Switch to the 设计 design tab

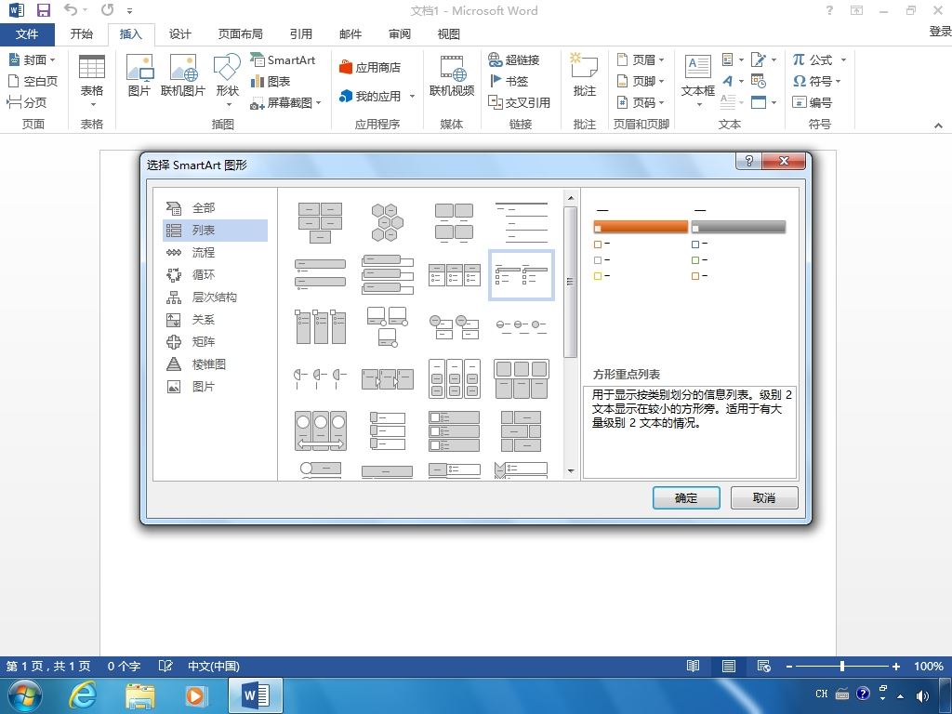179,34
